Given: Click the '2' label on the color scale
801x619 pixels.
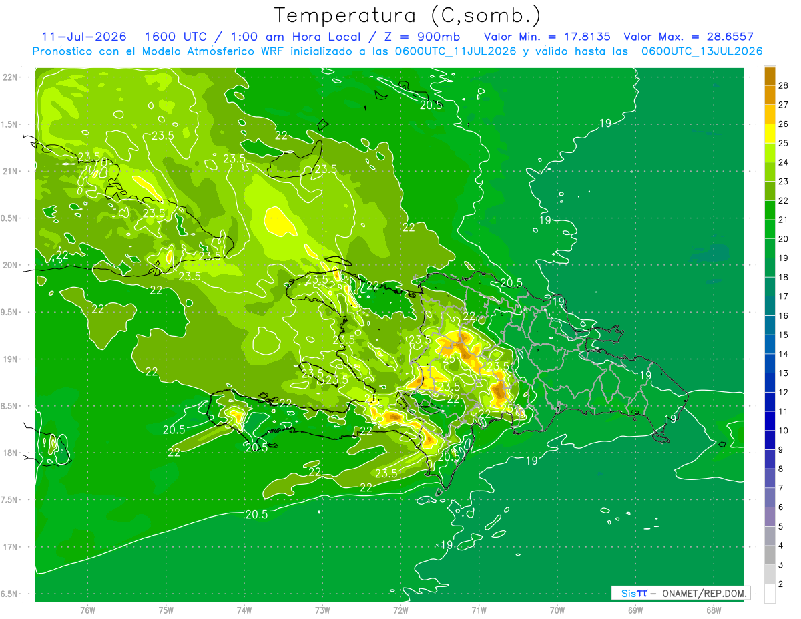Looking at the screenshot, I should (x=782, y=584).
